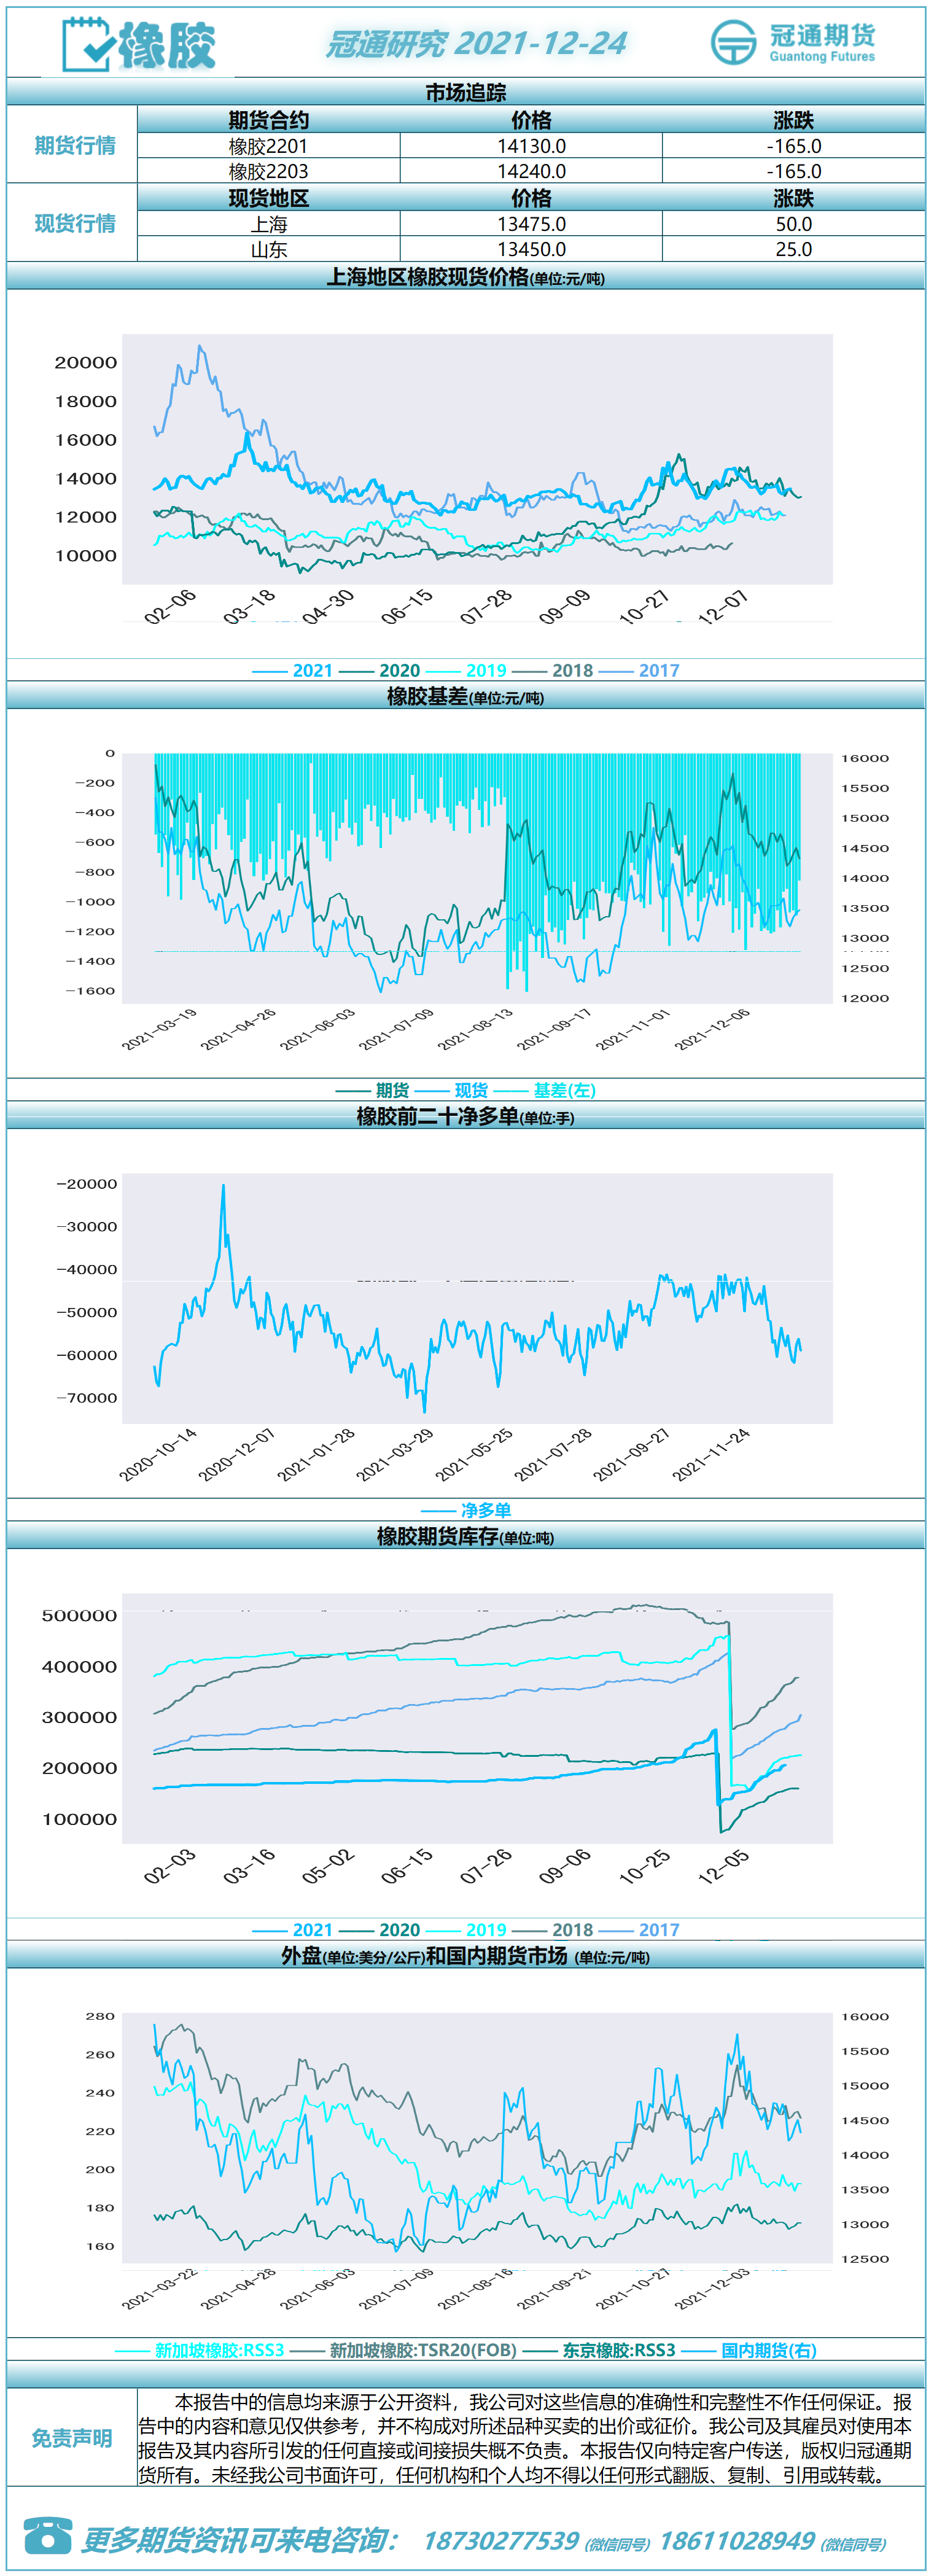Toggle 净多单 legend entry

point(466,1510)
